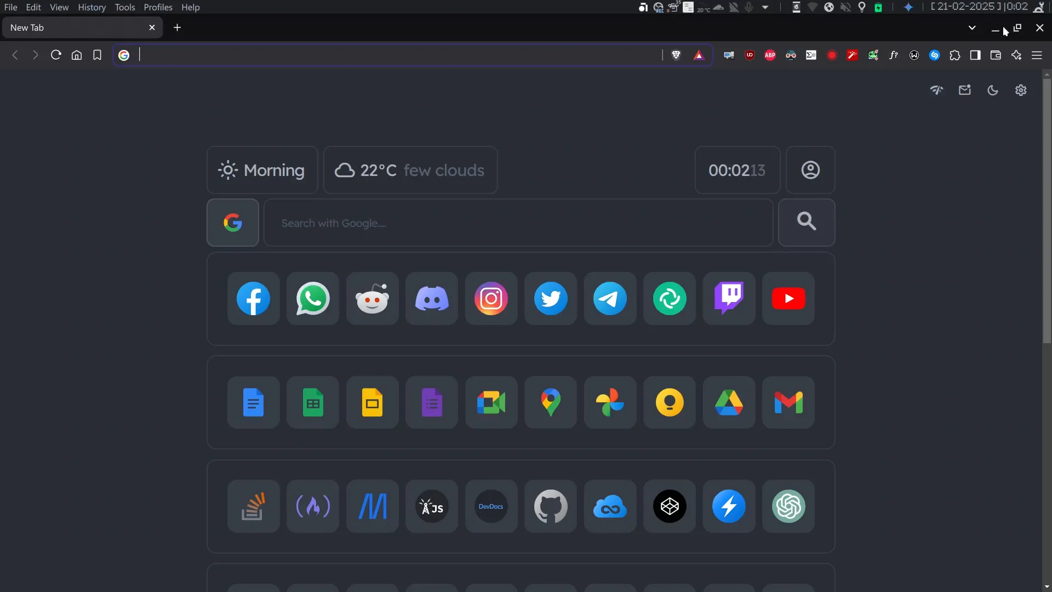Open the user profile icon card
Image resolution: width=1052 pixels, height=592 pixels.
coord(810,170)
